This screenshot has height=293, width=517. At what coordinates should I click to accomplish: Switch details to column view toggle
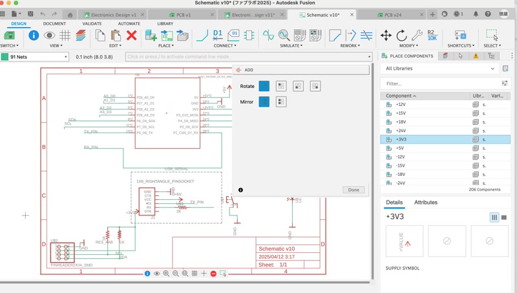[x=494, y=217]
